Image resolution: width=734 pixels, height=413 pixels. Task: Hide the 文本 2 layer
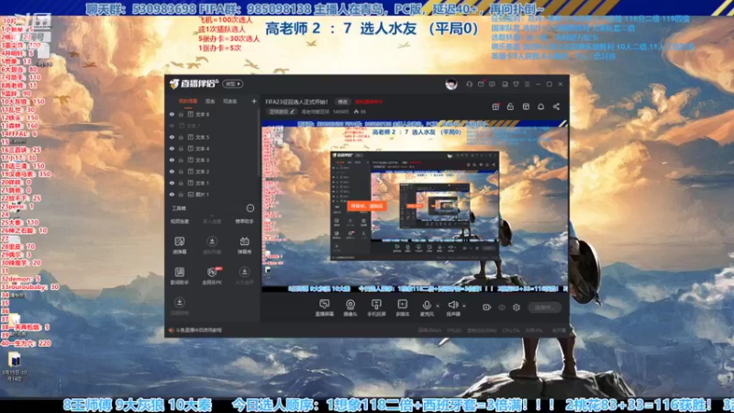172,172
